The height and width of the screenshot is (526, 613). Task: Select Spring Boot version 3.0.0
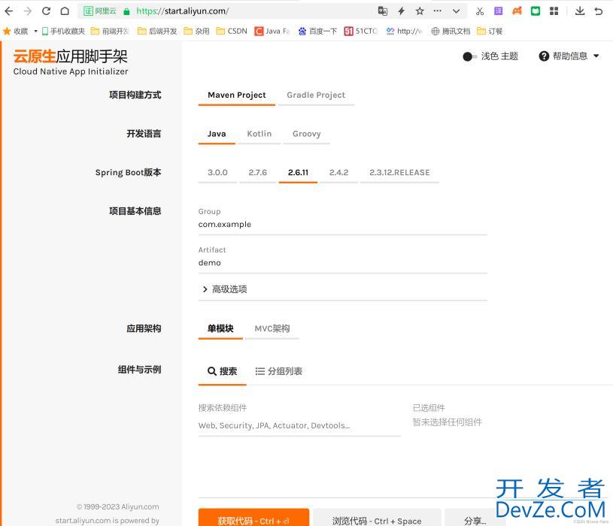tap(217, 173)
